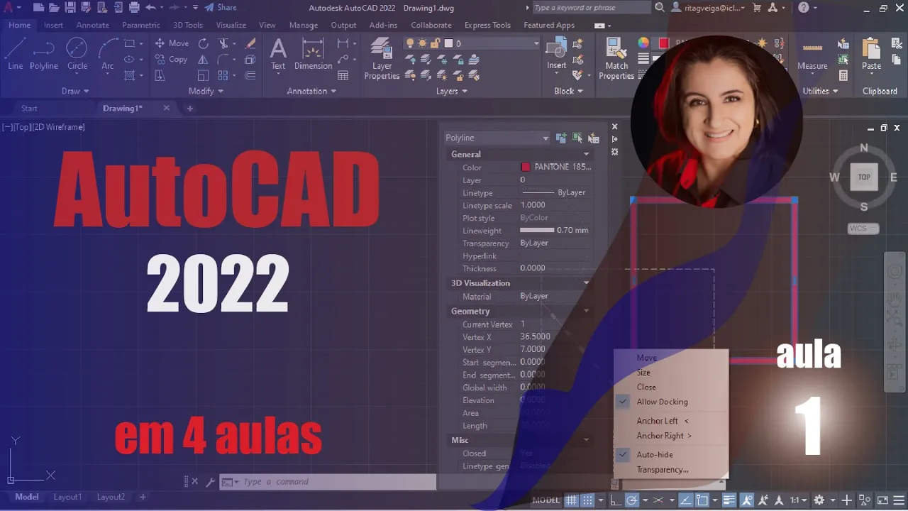Screen dimensions: 908x511
Task: Toggle Polar Tracking in status bar
Action: tap(631, 500)
